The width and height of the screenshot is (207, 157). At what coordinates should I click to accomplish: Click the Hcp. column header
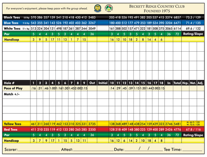pos(185,83)
